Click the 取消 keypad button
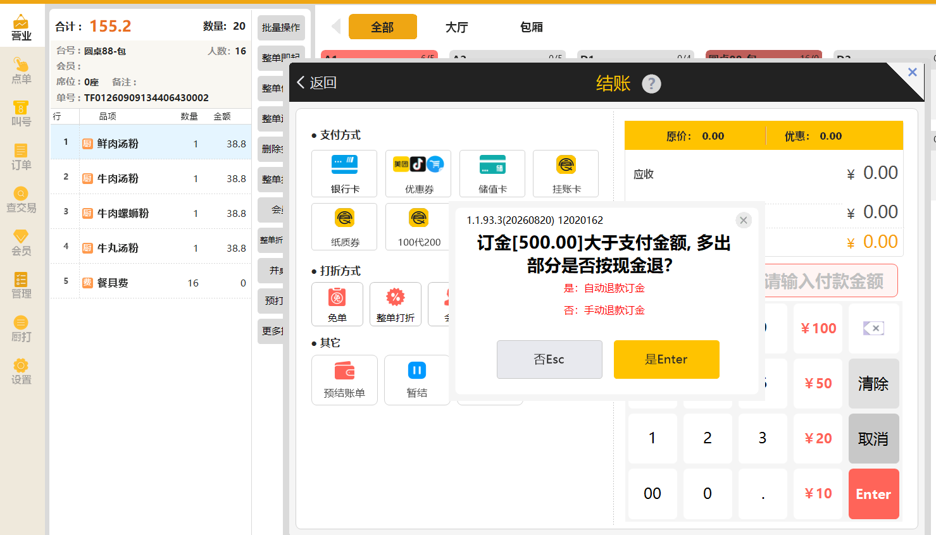The image size is (936, 535). [x=873, y=438]
